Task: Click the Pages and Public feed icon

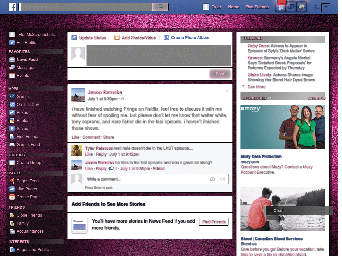Action: coord(12,249)
